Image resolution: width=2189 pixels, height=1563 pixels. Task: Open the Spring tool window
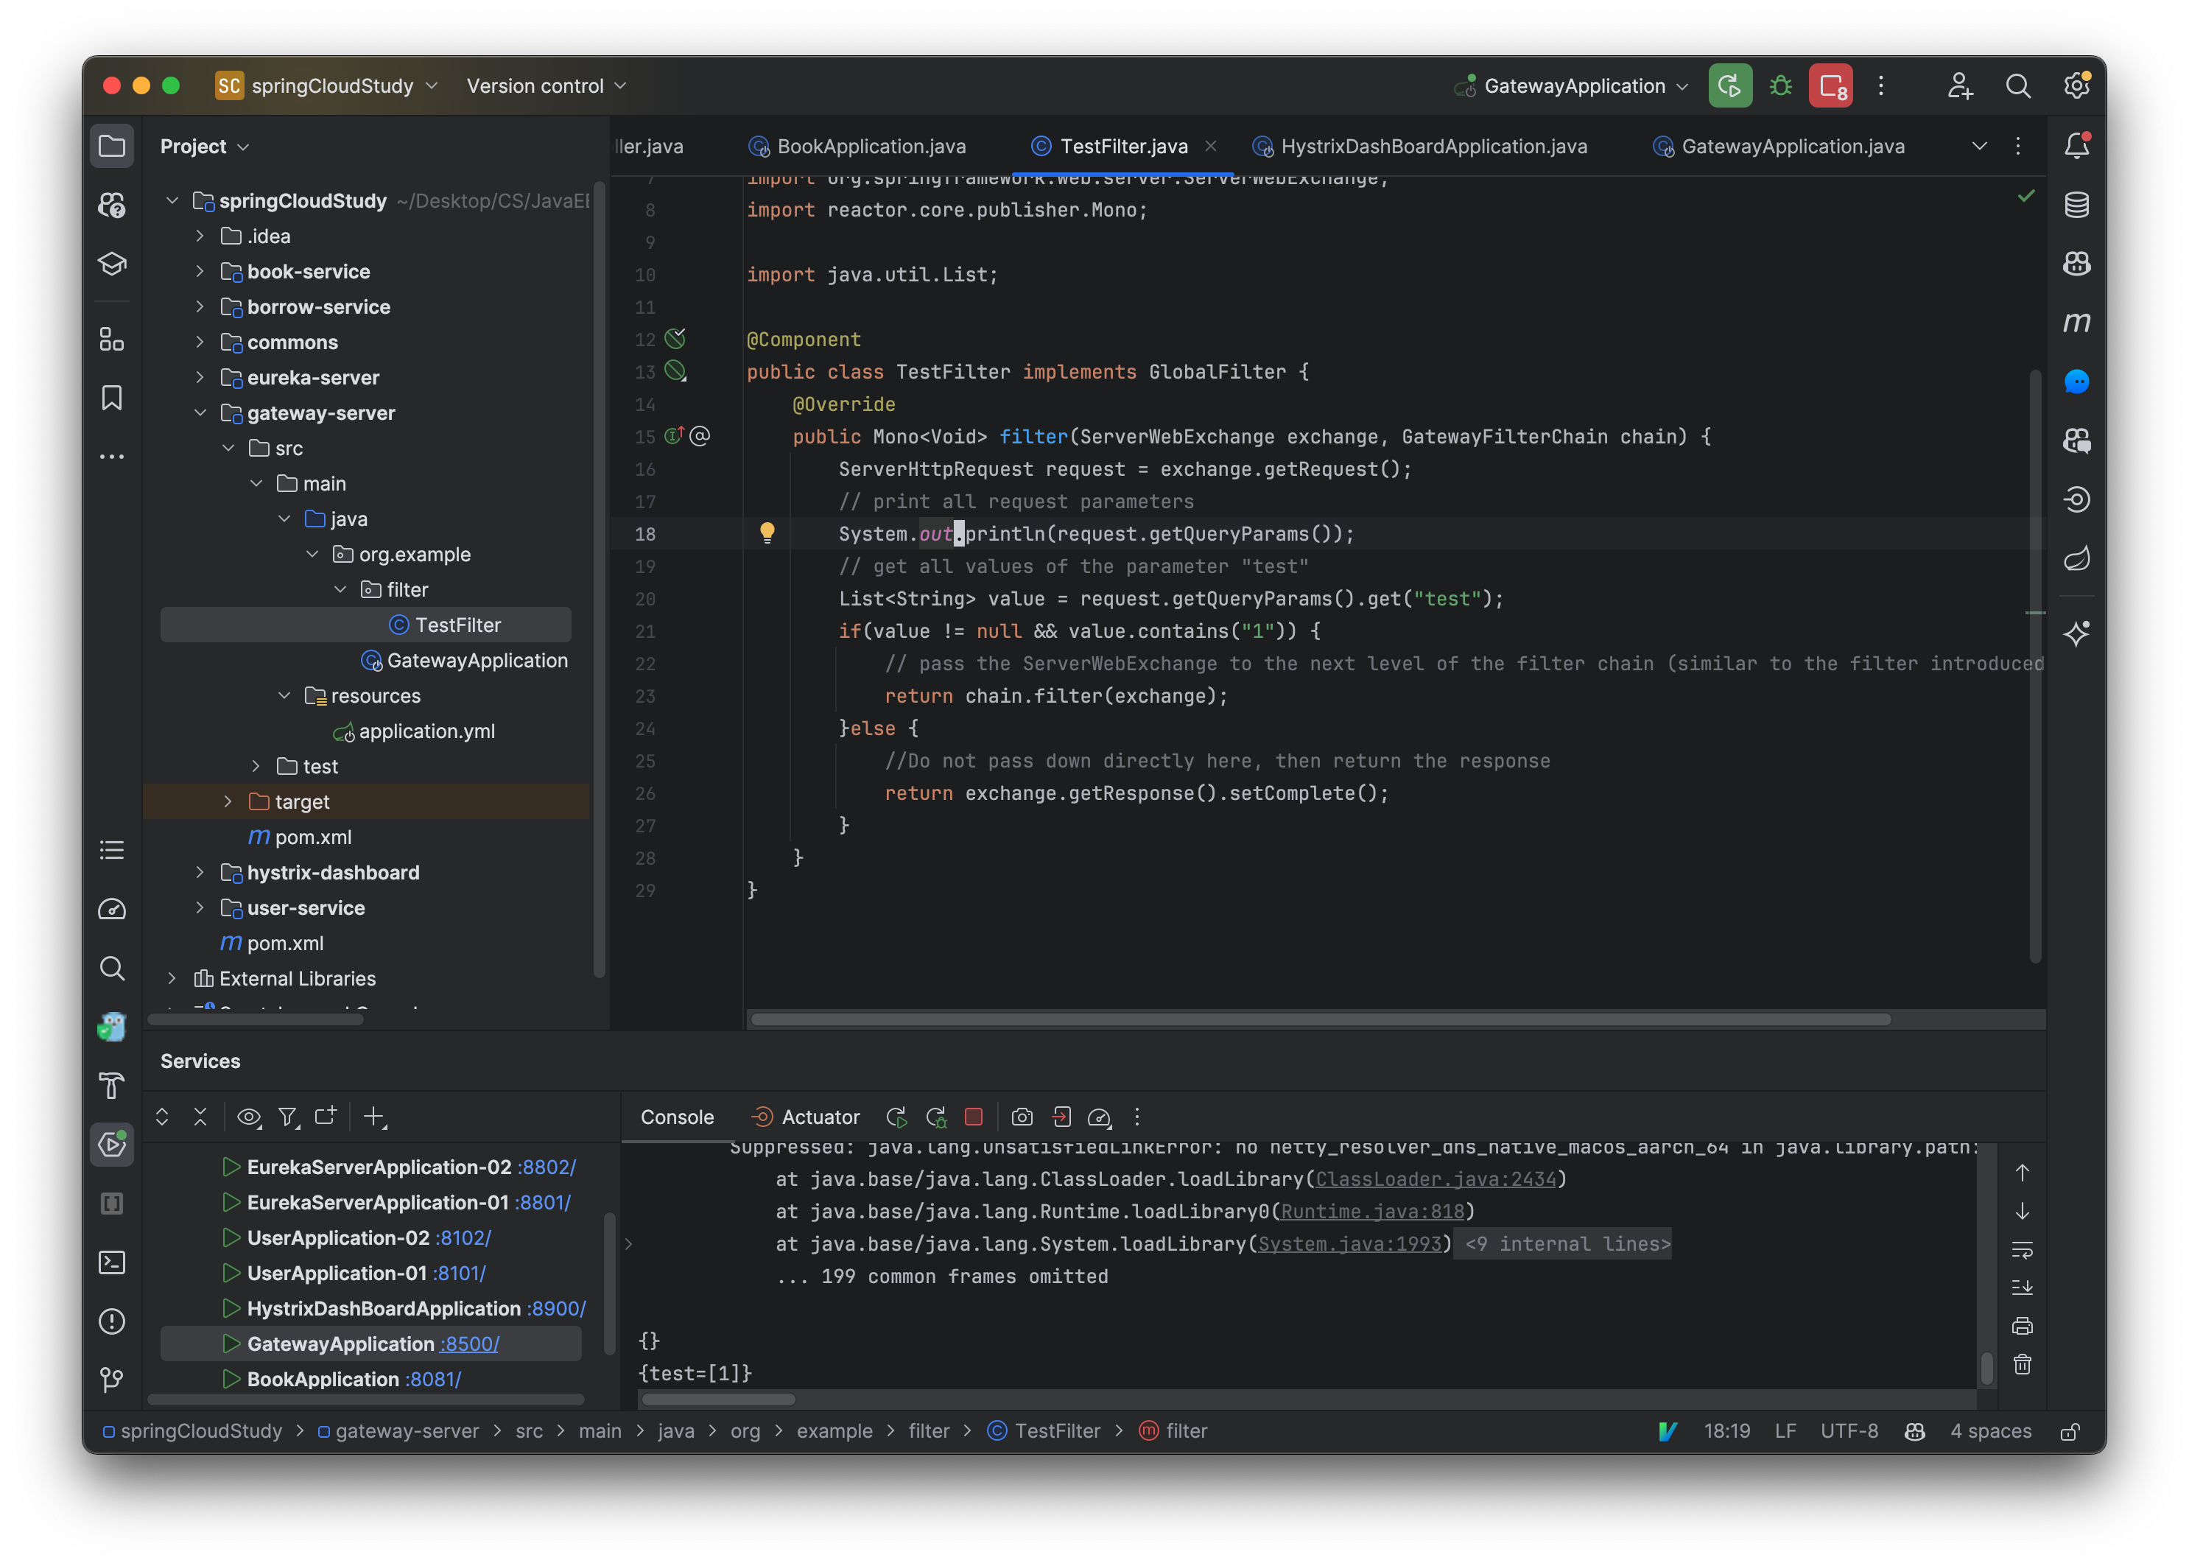point(2076,558)
